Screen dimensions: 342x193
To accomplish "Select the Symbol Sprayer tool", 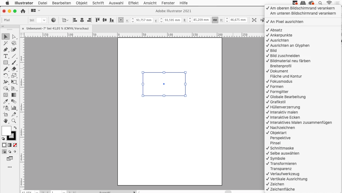I will pos(6,108).
